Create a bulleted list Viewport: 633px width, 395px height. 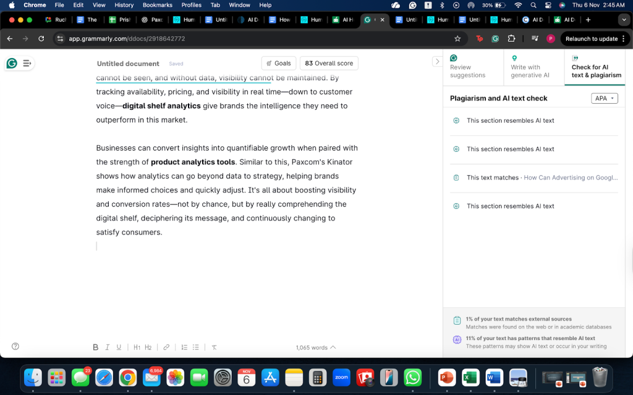(x=195, y=347)
